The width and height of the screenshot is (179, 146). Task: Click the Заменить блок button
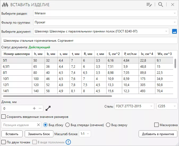tap(39, 134)
